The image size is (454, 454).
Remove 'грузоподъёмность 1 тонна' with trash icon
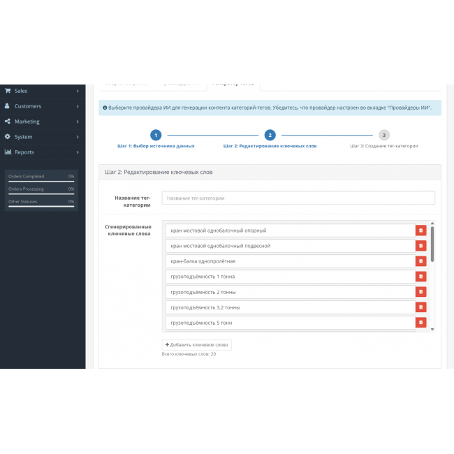[x=420, y=277]
